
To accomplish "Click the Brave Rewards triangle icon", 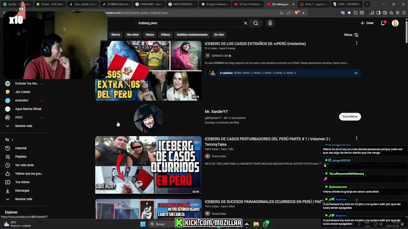I will [x=303, y=13].
